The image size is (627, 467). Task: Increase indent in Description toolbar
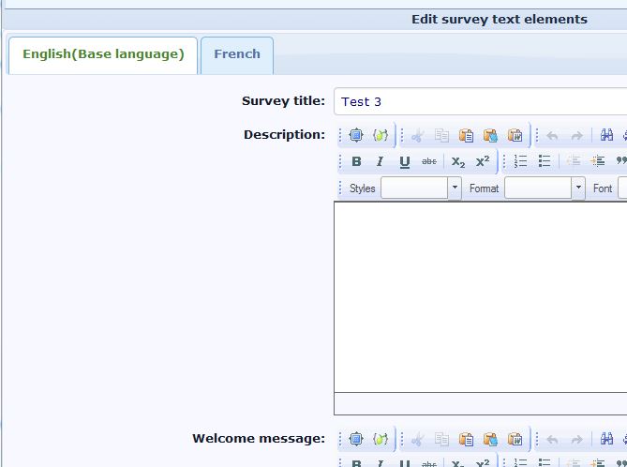(x=597, y=161)
